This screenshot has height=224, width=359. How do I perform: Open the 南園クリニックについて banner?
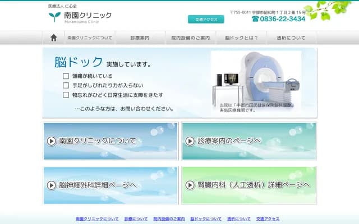coord(111,141)
